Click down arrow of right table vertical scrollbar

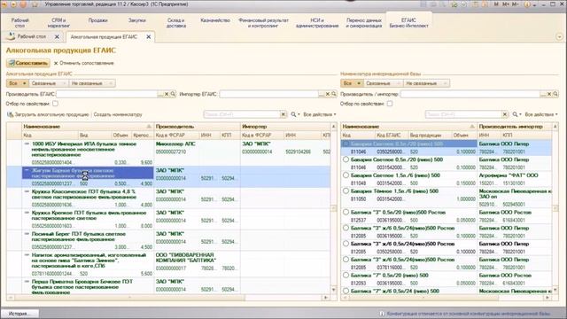555,290
